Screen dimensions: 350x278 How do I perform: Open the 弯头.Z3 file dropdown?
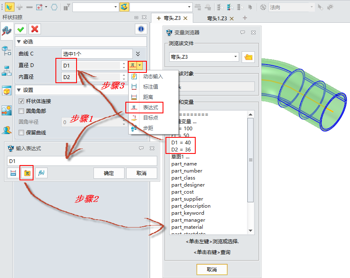pyautogui.click(x=236, y=57)
